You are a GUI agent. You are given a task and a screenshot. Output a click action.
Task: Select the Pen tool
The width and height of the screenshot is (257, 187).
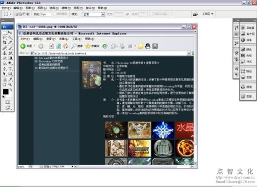(5, 69)
